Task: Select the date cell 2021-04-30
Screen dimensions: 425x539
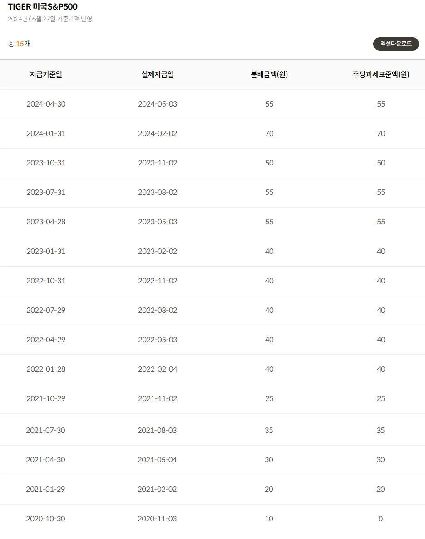Action: [x=45, y=460]
